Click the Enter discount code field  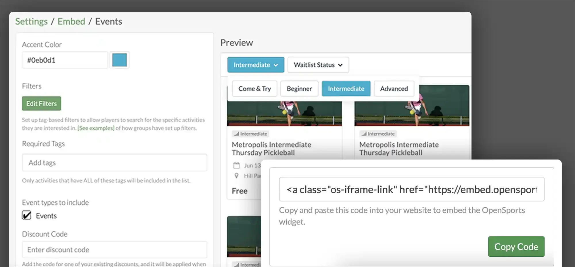pos(114,250)
